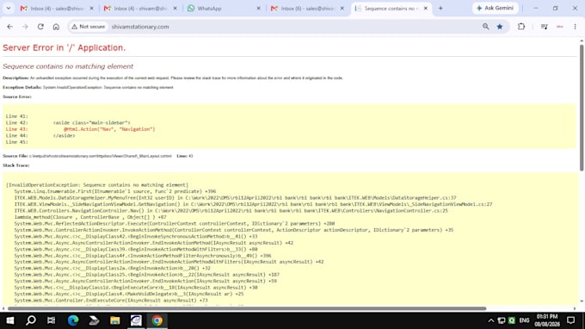This screenshot has height=329, width=585.
Task: Open Windows taskbar search
Action: (31, 320)
